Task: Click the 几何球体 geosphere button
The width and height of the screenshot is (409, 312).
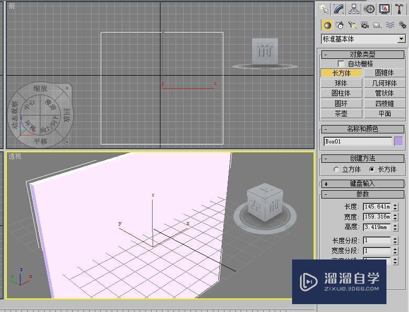Action: click(x=384, y=83)
